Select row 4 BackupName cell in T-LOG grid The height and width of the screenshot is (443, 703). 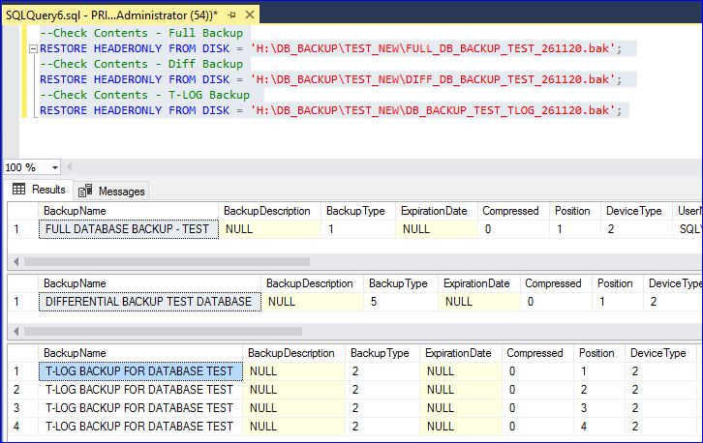138,426
